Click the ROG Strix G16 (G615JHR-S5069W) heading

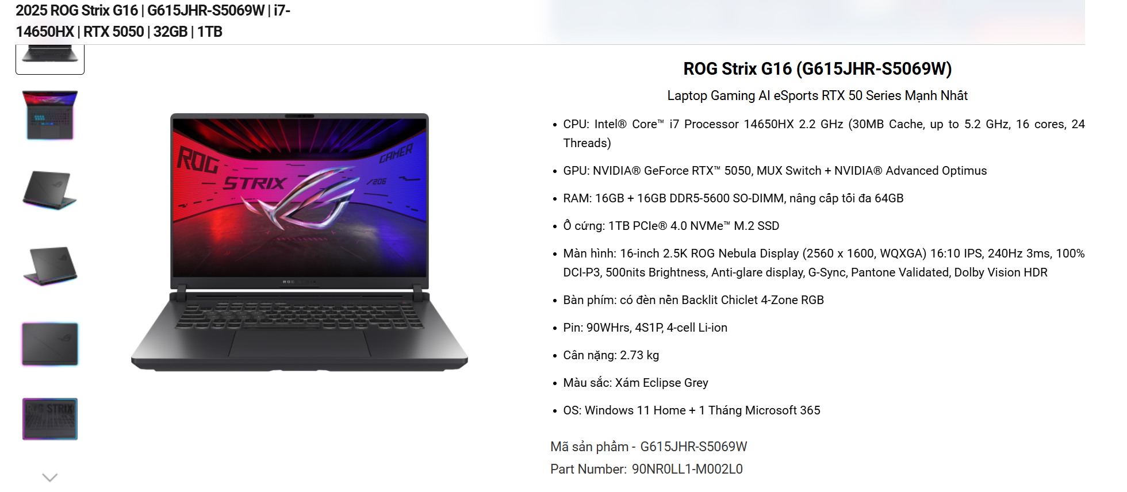[x=817, y=69]
